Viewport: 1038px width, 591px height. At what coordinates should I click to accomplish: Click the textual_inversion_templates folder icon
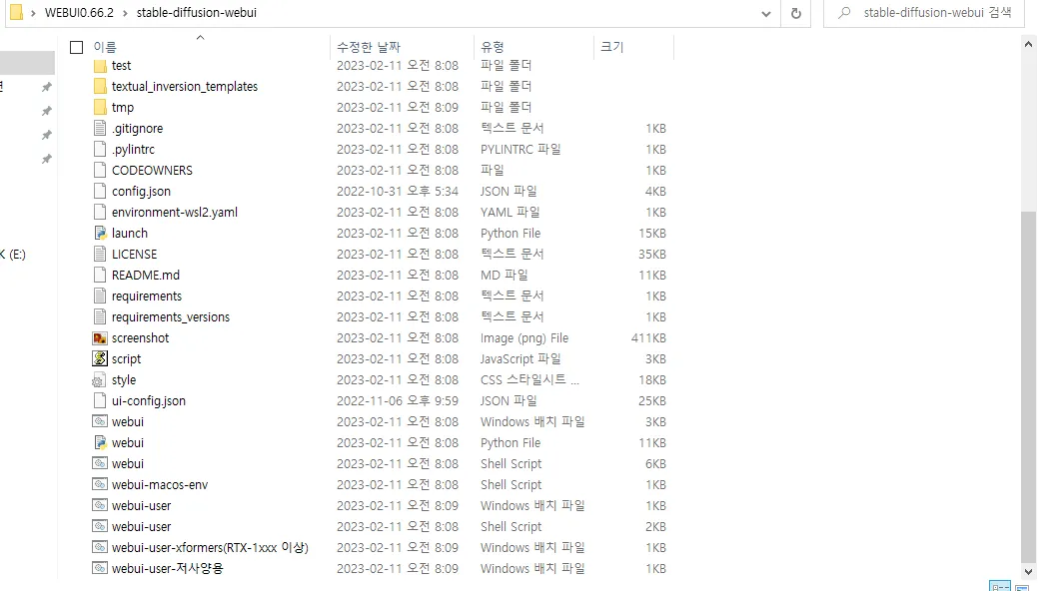pyautogui.click(x=100, y=87)
